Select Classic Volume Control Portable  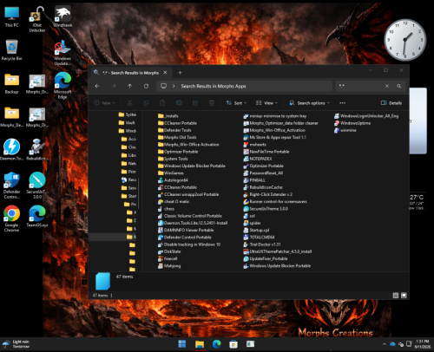[x=190, y=216]
